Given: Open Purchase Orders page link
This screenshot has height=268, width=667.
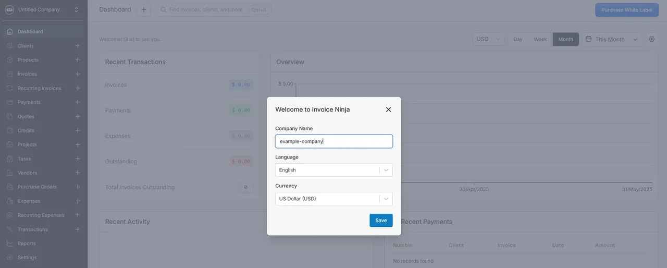Looking at the screenshot, I should pyautogui.click(x=37, y=187).
